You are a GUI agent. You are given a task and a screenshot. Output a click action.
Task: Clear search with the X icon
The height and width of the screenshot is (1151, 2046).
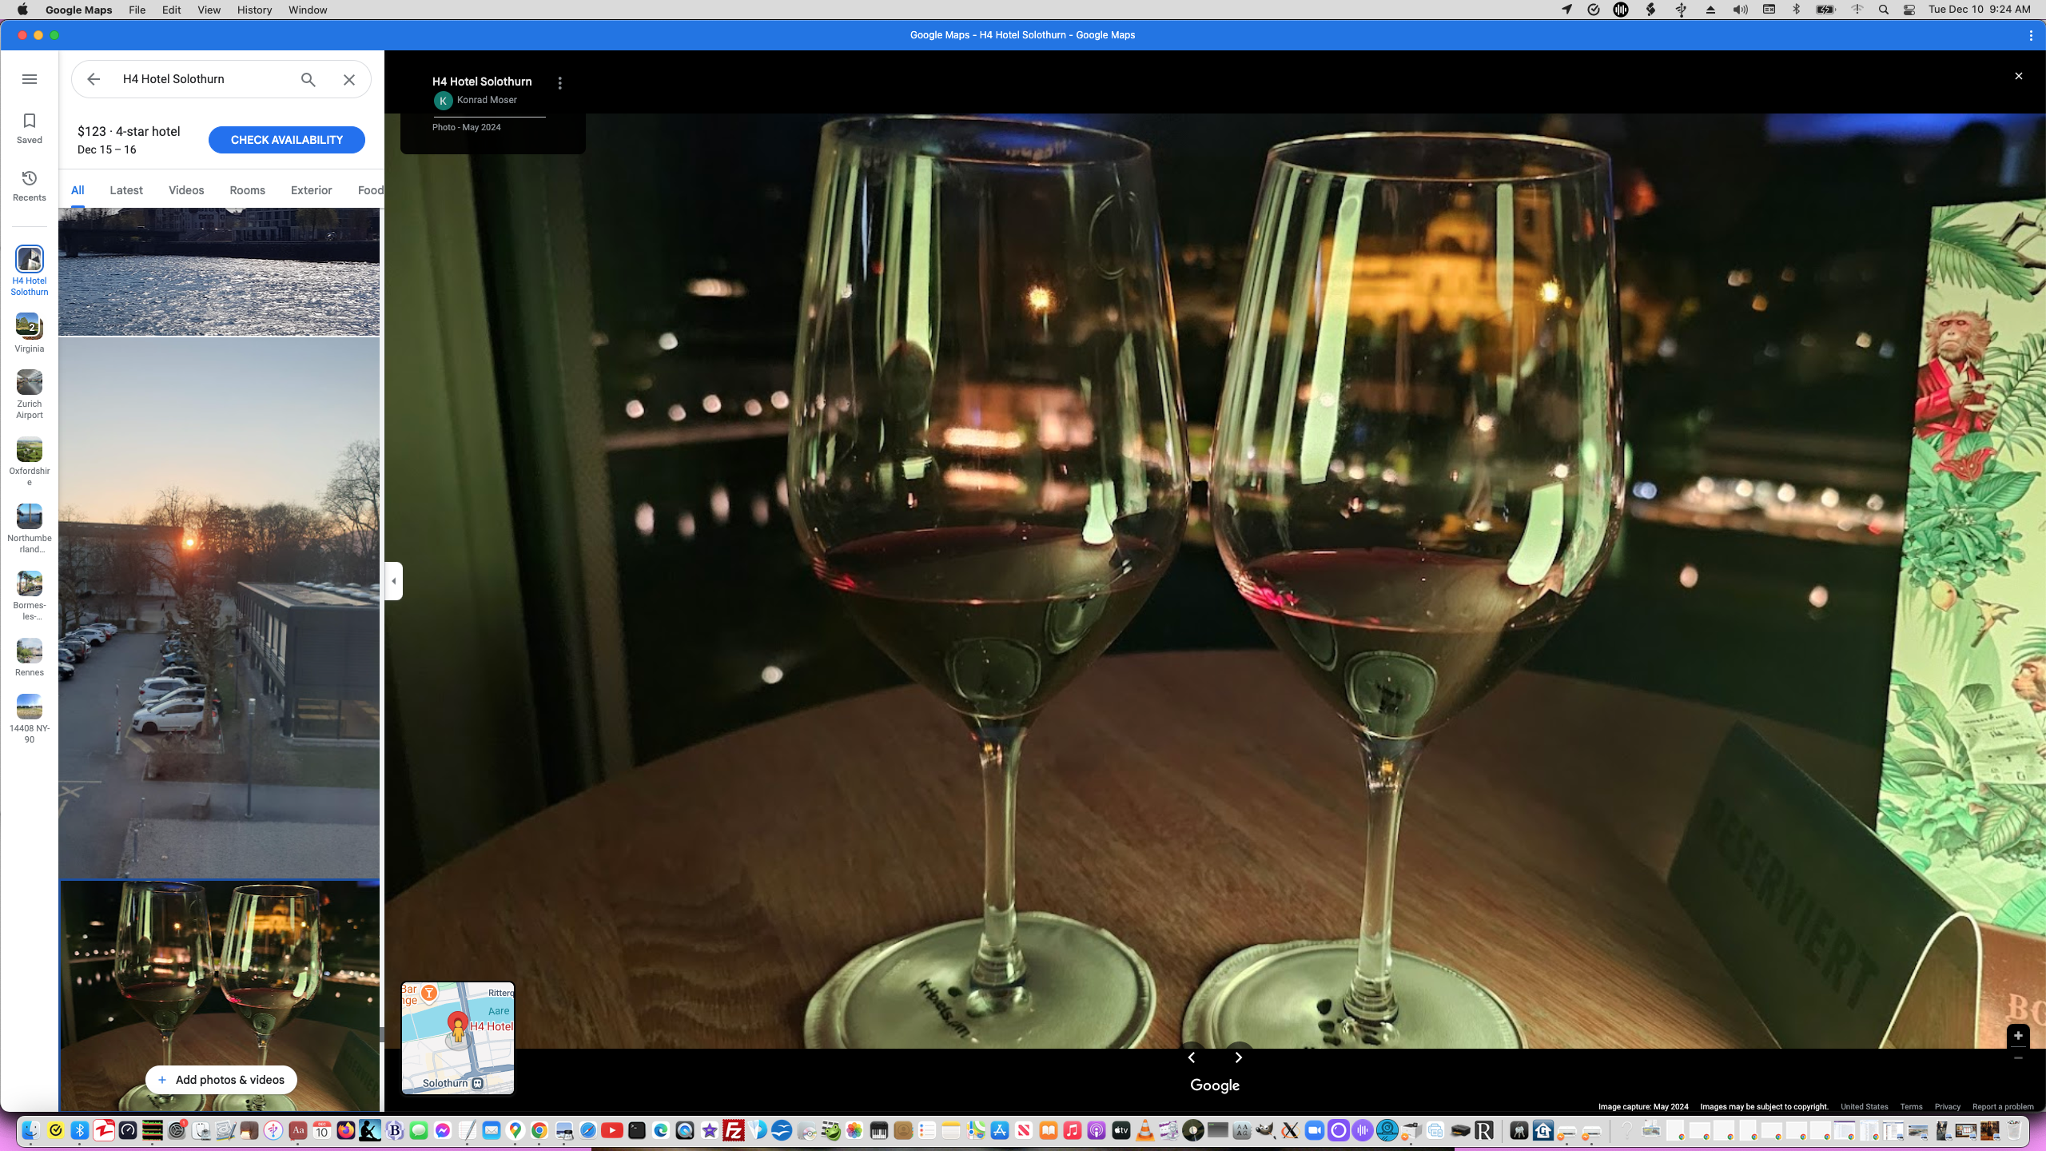point(349,79)
